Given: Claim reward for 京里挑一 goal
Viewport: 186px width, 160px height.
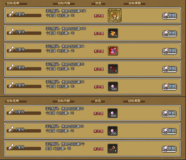Looking at the screenshot, I should [170, 16].
